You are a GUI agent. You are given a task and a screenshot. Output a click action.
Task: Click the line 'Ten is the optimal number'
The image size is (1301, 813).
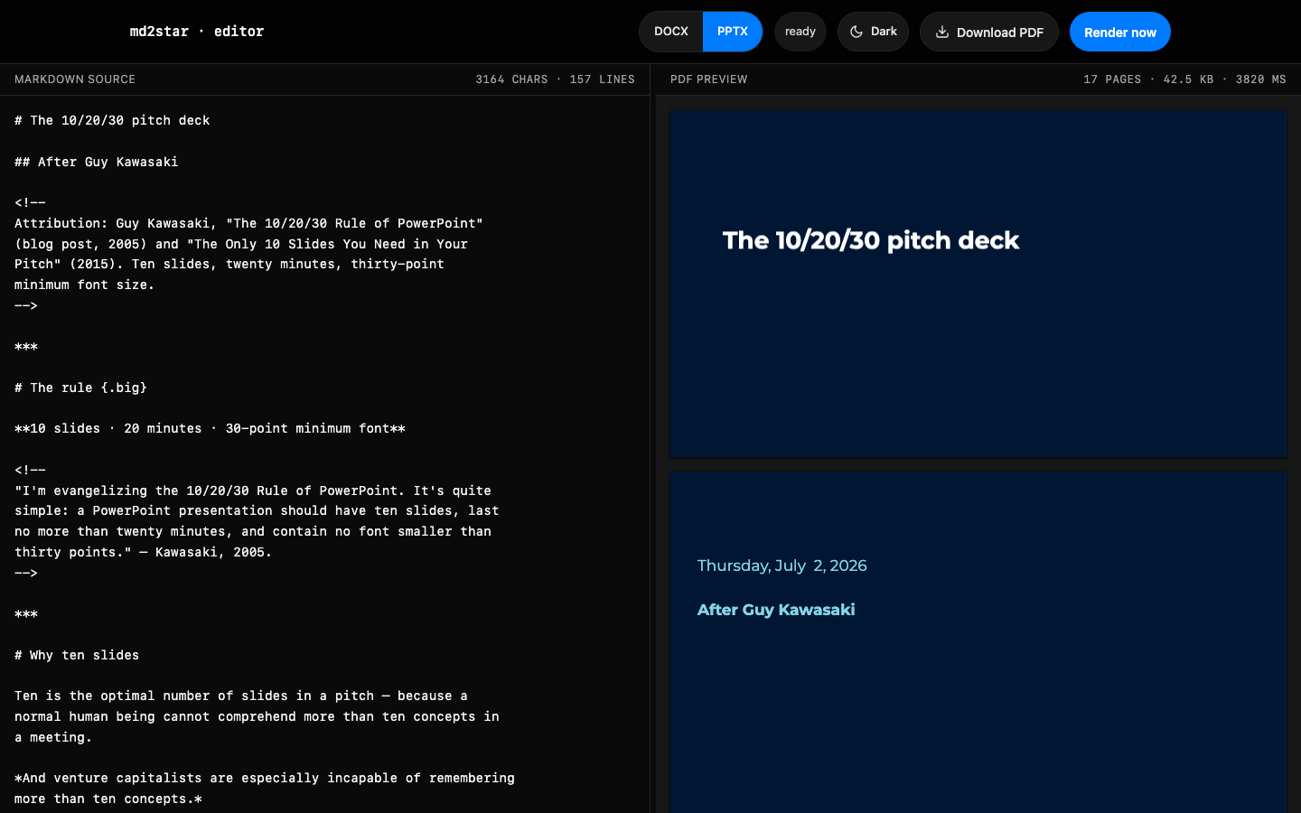(241, 696)
